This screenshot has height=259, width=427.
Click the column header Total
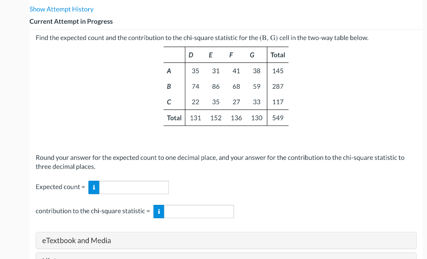pyautogui.click(x=277, y=55)
